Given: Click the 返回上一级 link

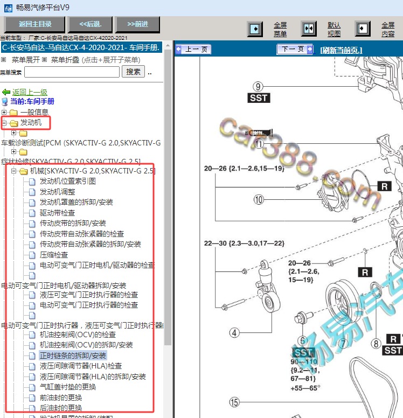Looking at the screenshot, I should 30,92.
